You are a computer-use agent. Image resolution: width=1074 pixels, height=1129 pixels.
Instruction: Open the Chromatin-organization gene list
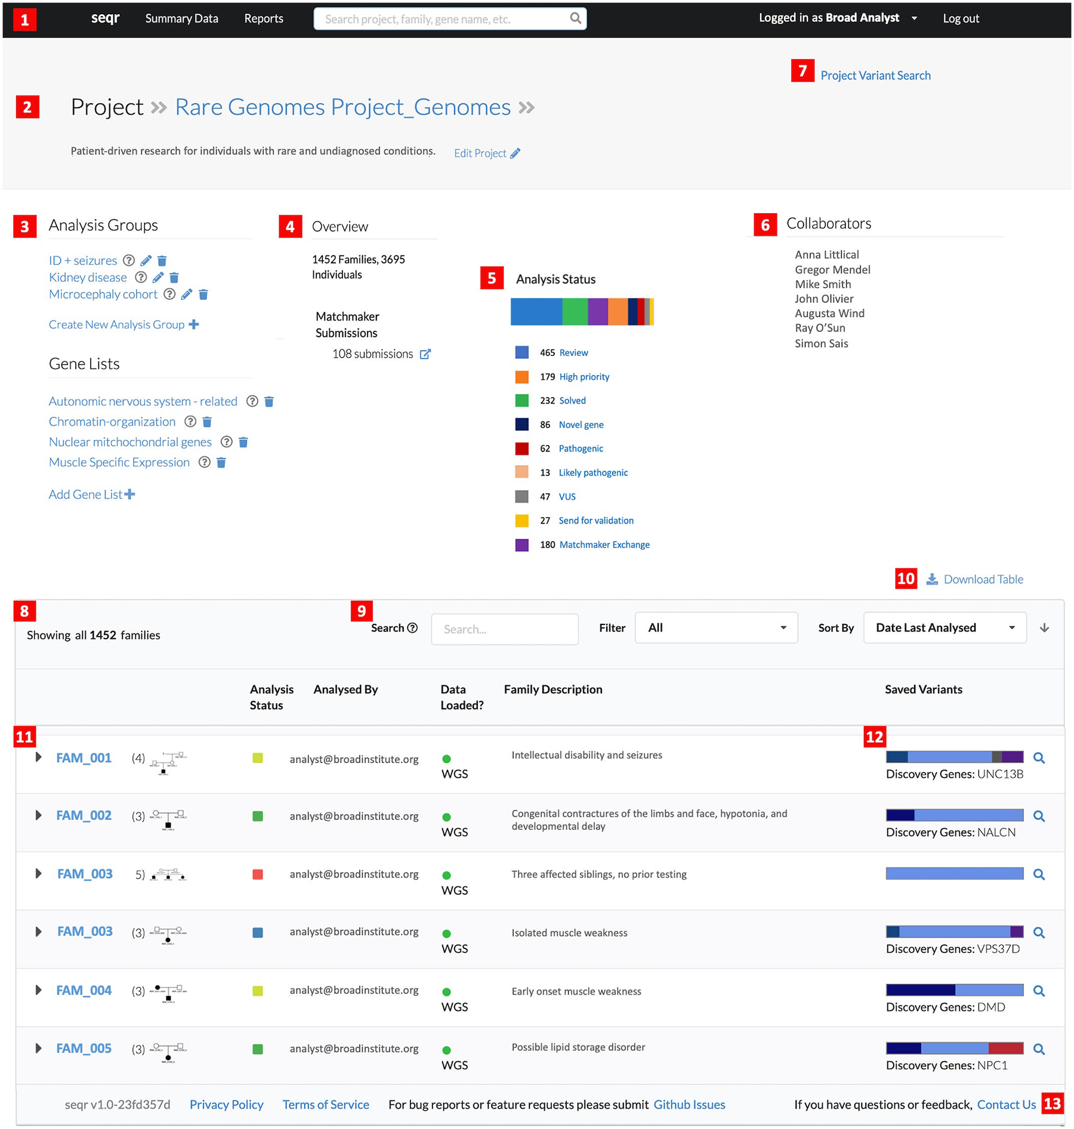(x=112, y=422)
